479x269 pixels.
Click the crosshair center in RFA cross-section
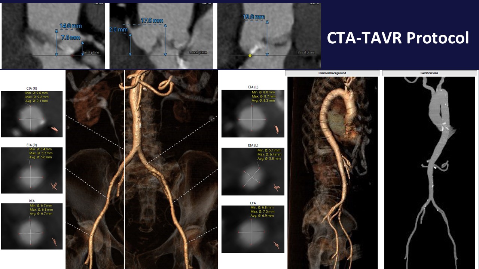(30, 233)
